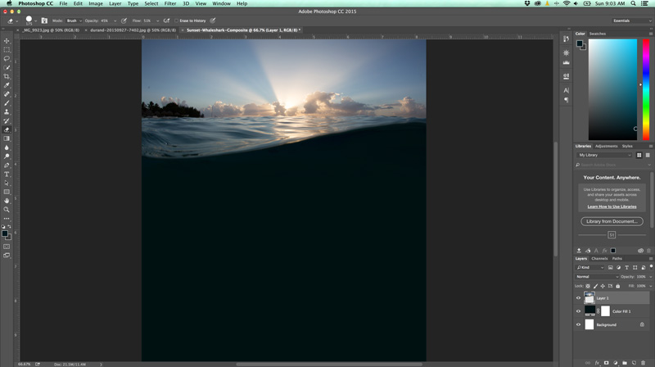Image resolution: width=655 pixels, height=367 pixels.
Task: Select the Move tool
Action: 7,41
